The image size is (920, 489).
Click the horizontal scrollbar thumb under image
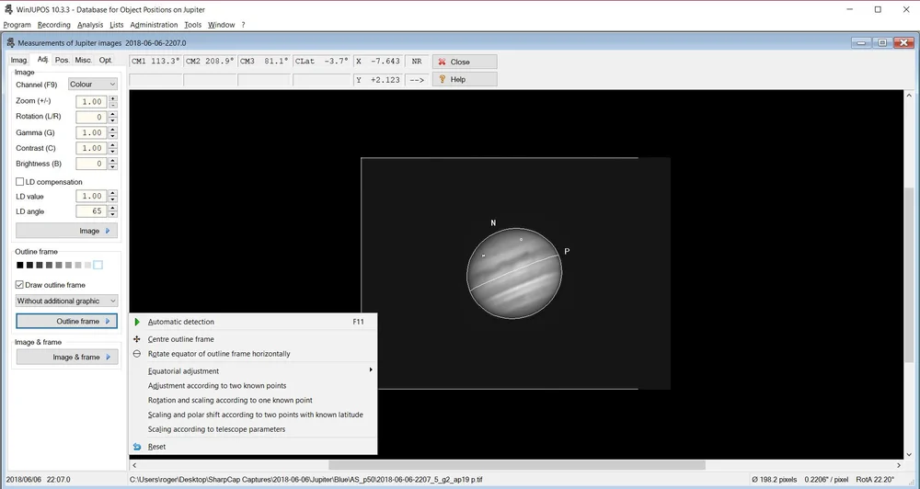click(x=516, y=465)
